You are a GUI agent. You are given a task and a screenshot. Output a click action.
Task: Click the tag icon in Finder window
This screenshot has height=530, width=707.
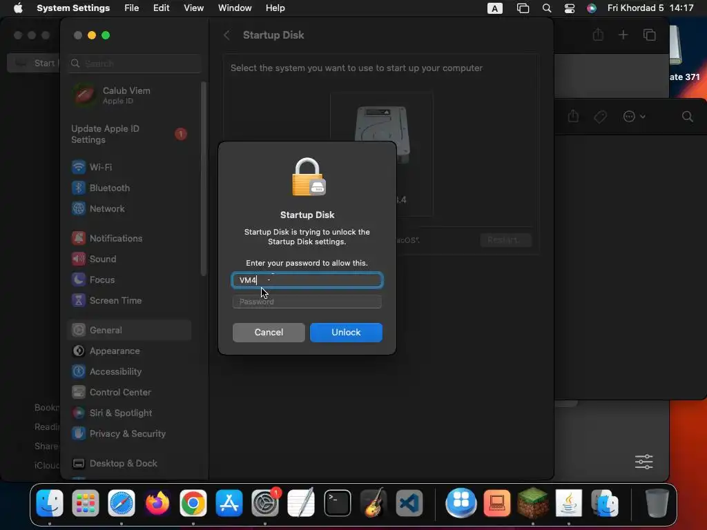click(x=600, y=117)
